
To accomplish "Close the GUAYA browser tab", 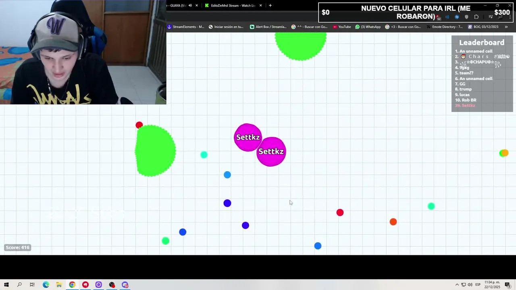I will (x=197, y=5).
